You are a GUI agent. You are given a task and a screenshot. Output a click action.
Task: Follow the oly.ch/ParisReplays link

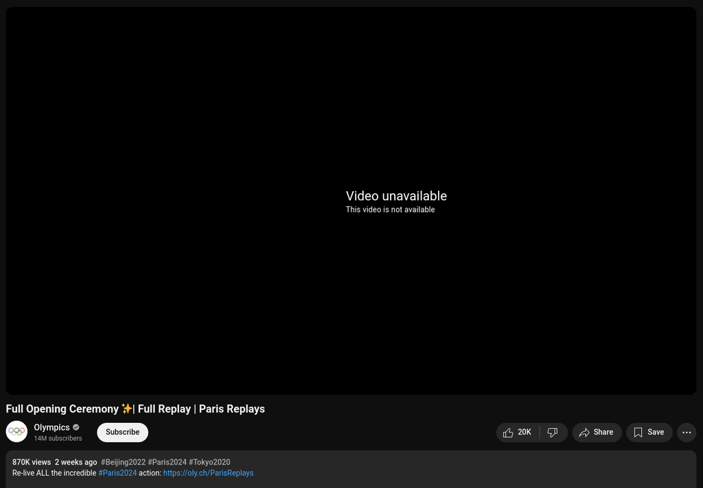(208, 473)
